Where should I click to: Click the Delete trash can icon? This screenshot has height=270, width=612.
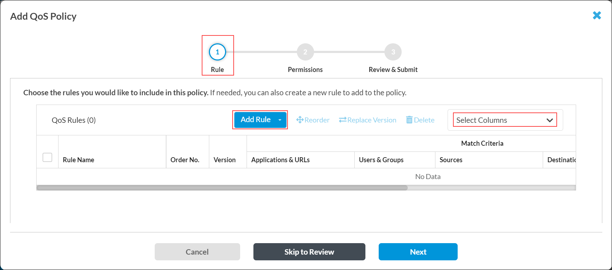409,120
